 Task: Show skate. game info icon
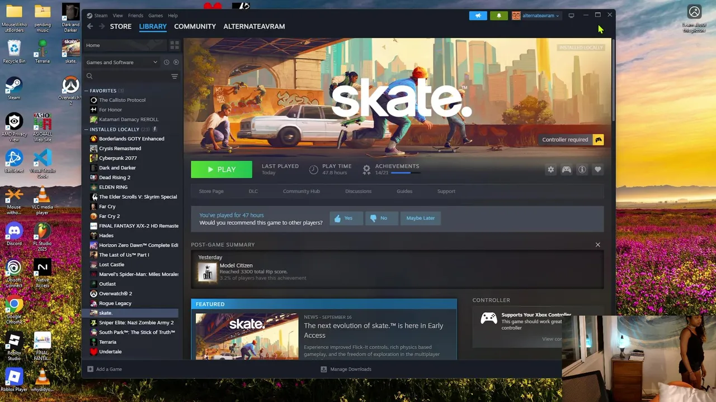click(x=582, y=170)
